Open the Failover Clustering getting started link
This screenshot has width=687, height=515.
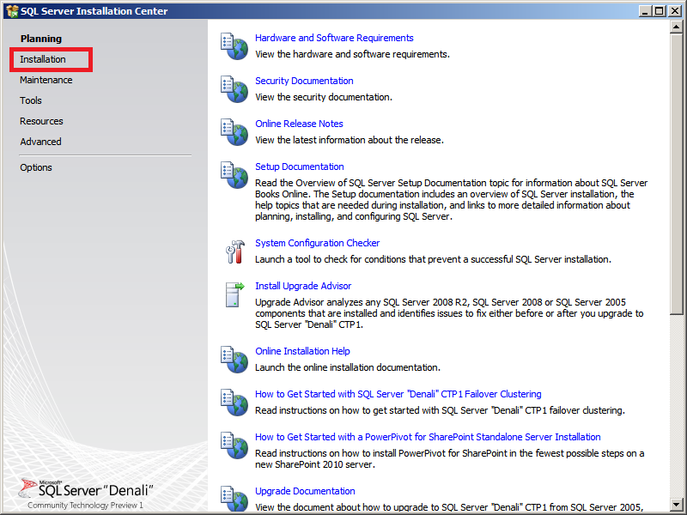coord(398,394)
